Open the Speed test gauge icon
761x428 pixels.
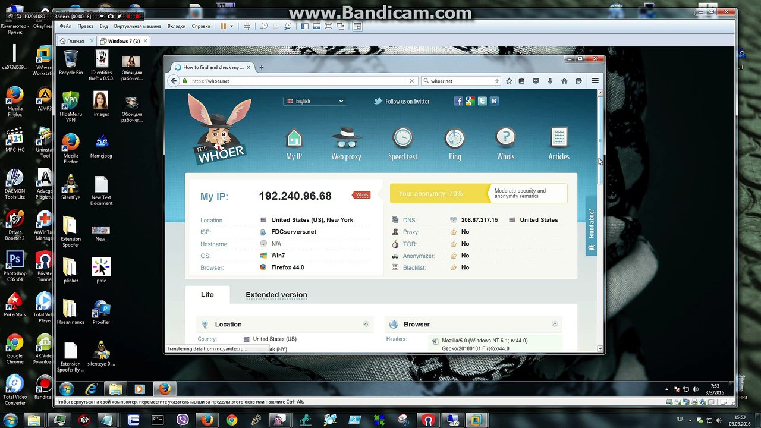pos(402,138)
